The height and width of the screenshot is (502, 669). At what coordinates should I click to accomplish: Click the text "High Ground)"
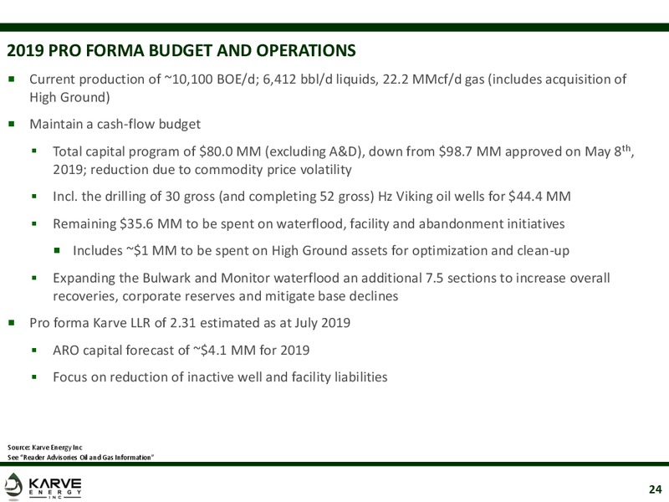pyautogui.click(x=69, y=97)
